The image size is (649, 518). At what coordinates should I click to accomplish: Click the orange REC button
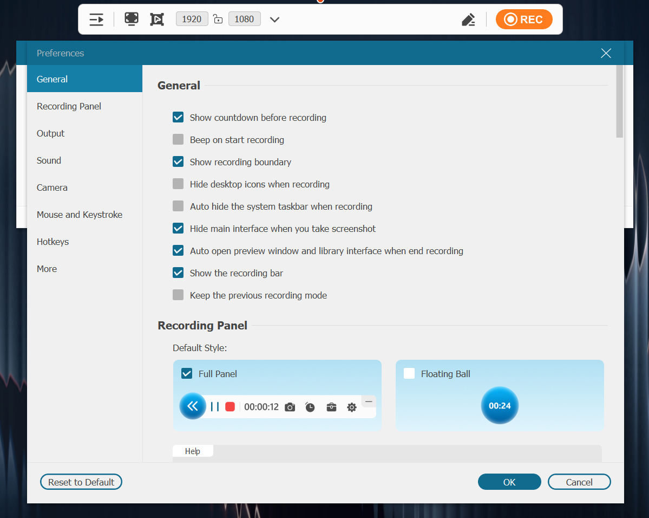point(523,20)
